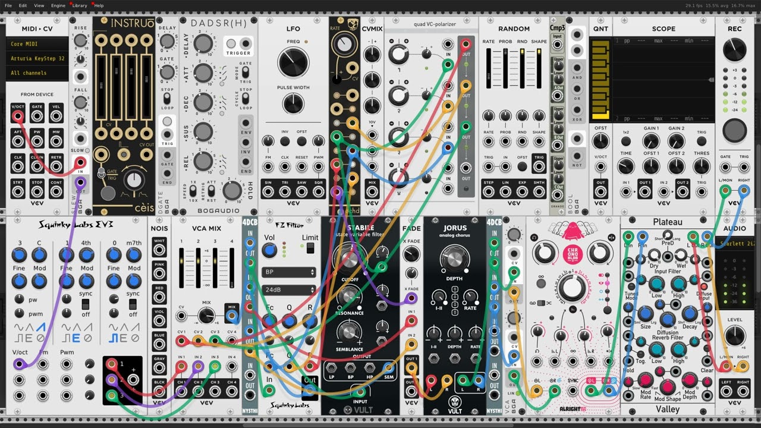Screen dimensions: 761x428
Task: Click the MIDI-CV CLK output jack
Action: point(17,167)
